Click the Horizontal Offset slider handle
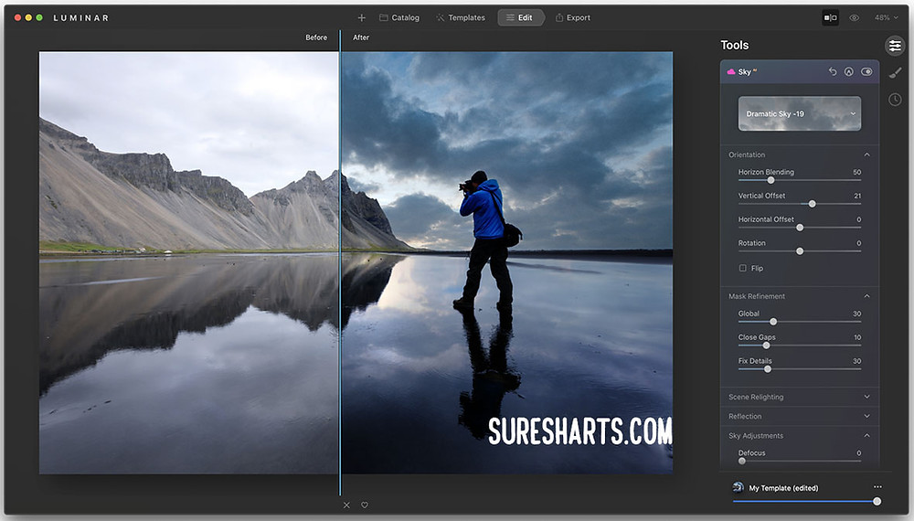Image resolution: width=914 pixels, height=521 pixels. [x=800, y=228]
